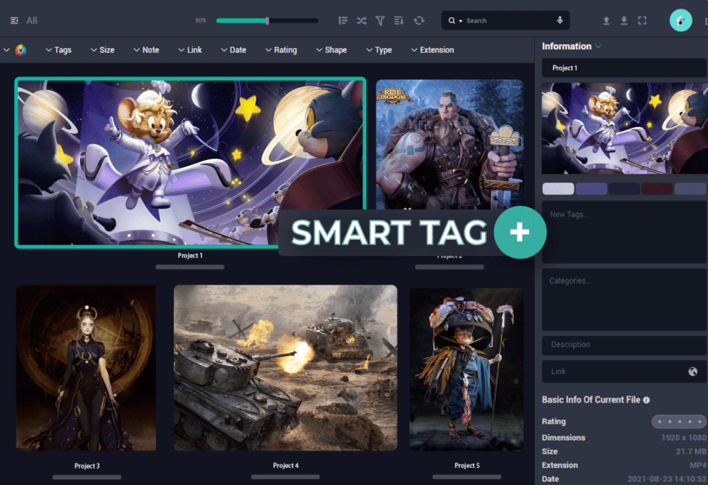Viewport: 708px width, 485px height.
Task: Open the Link filter dropdown
Action: coord(190,50)
